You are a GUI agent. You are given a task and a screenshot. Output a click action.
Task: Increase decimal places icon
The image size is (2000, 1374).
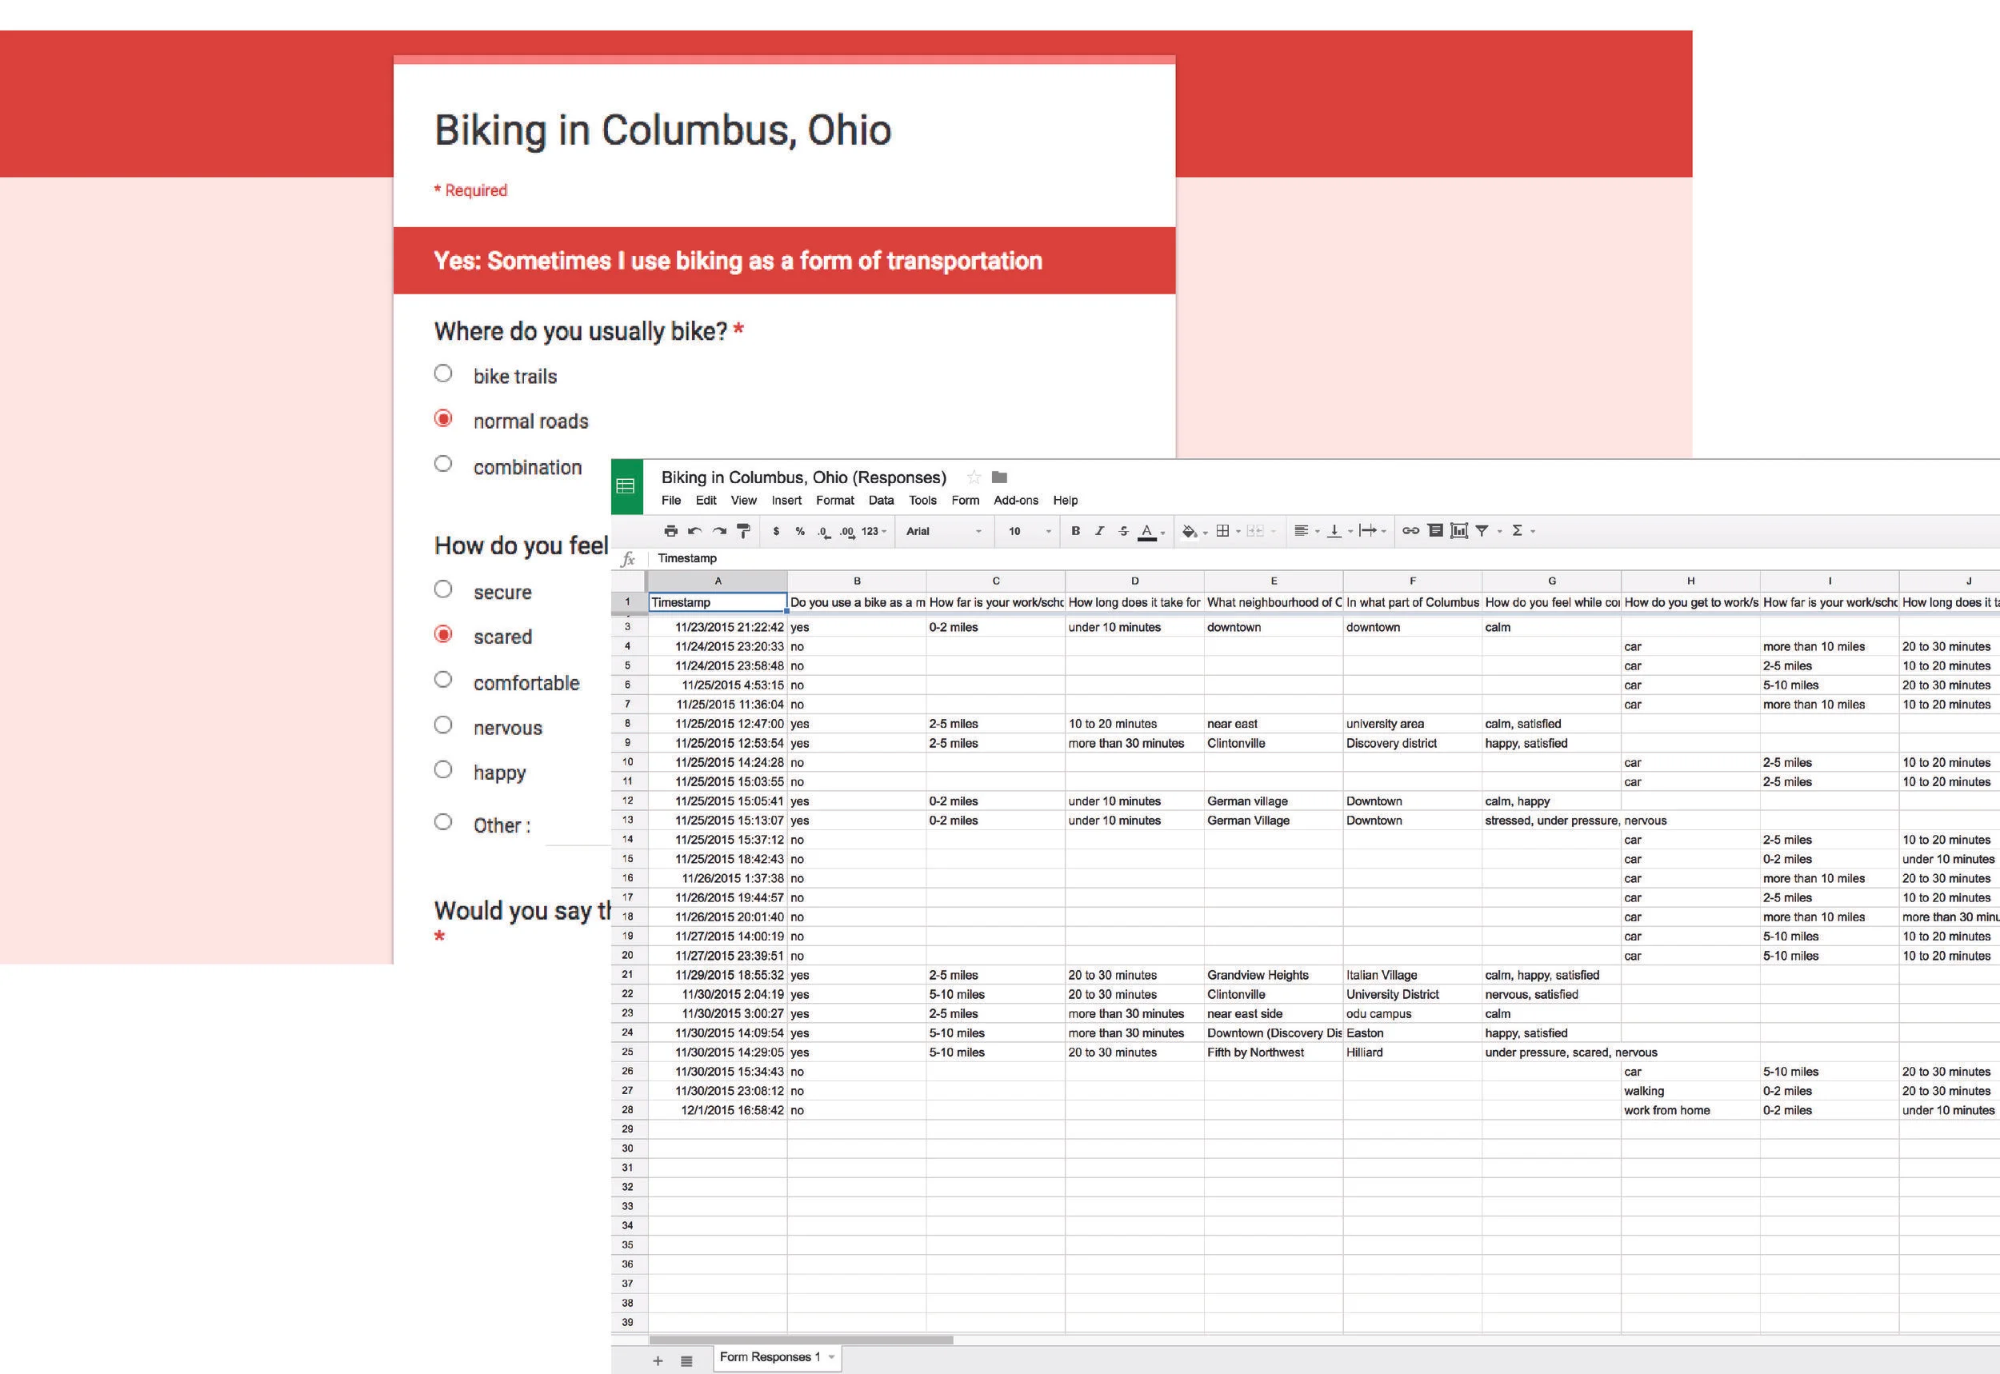[x=847, y=532]
